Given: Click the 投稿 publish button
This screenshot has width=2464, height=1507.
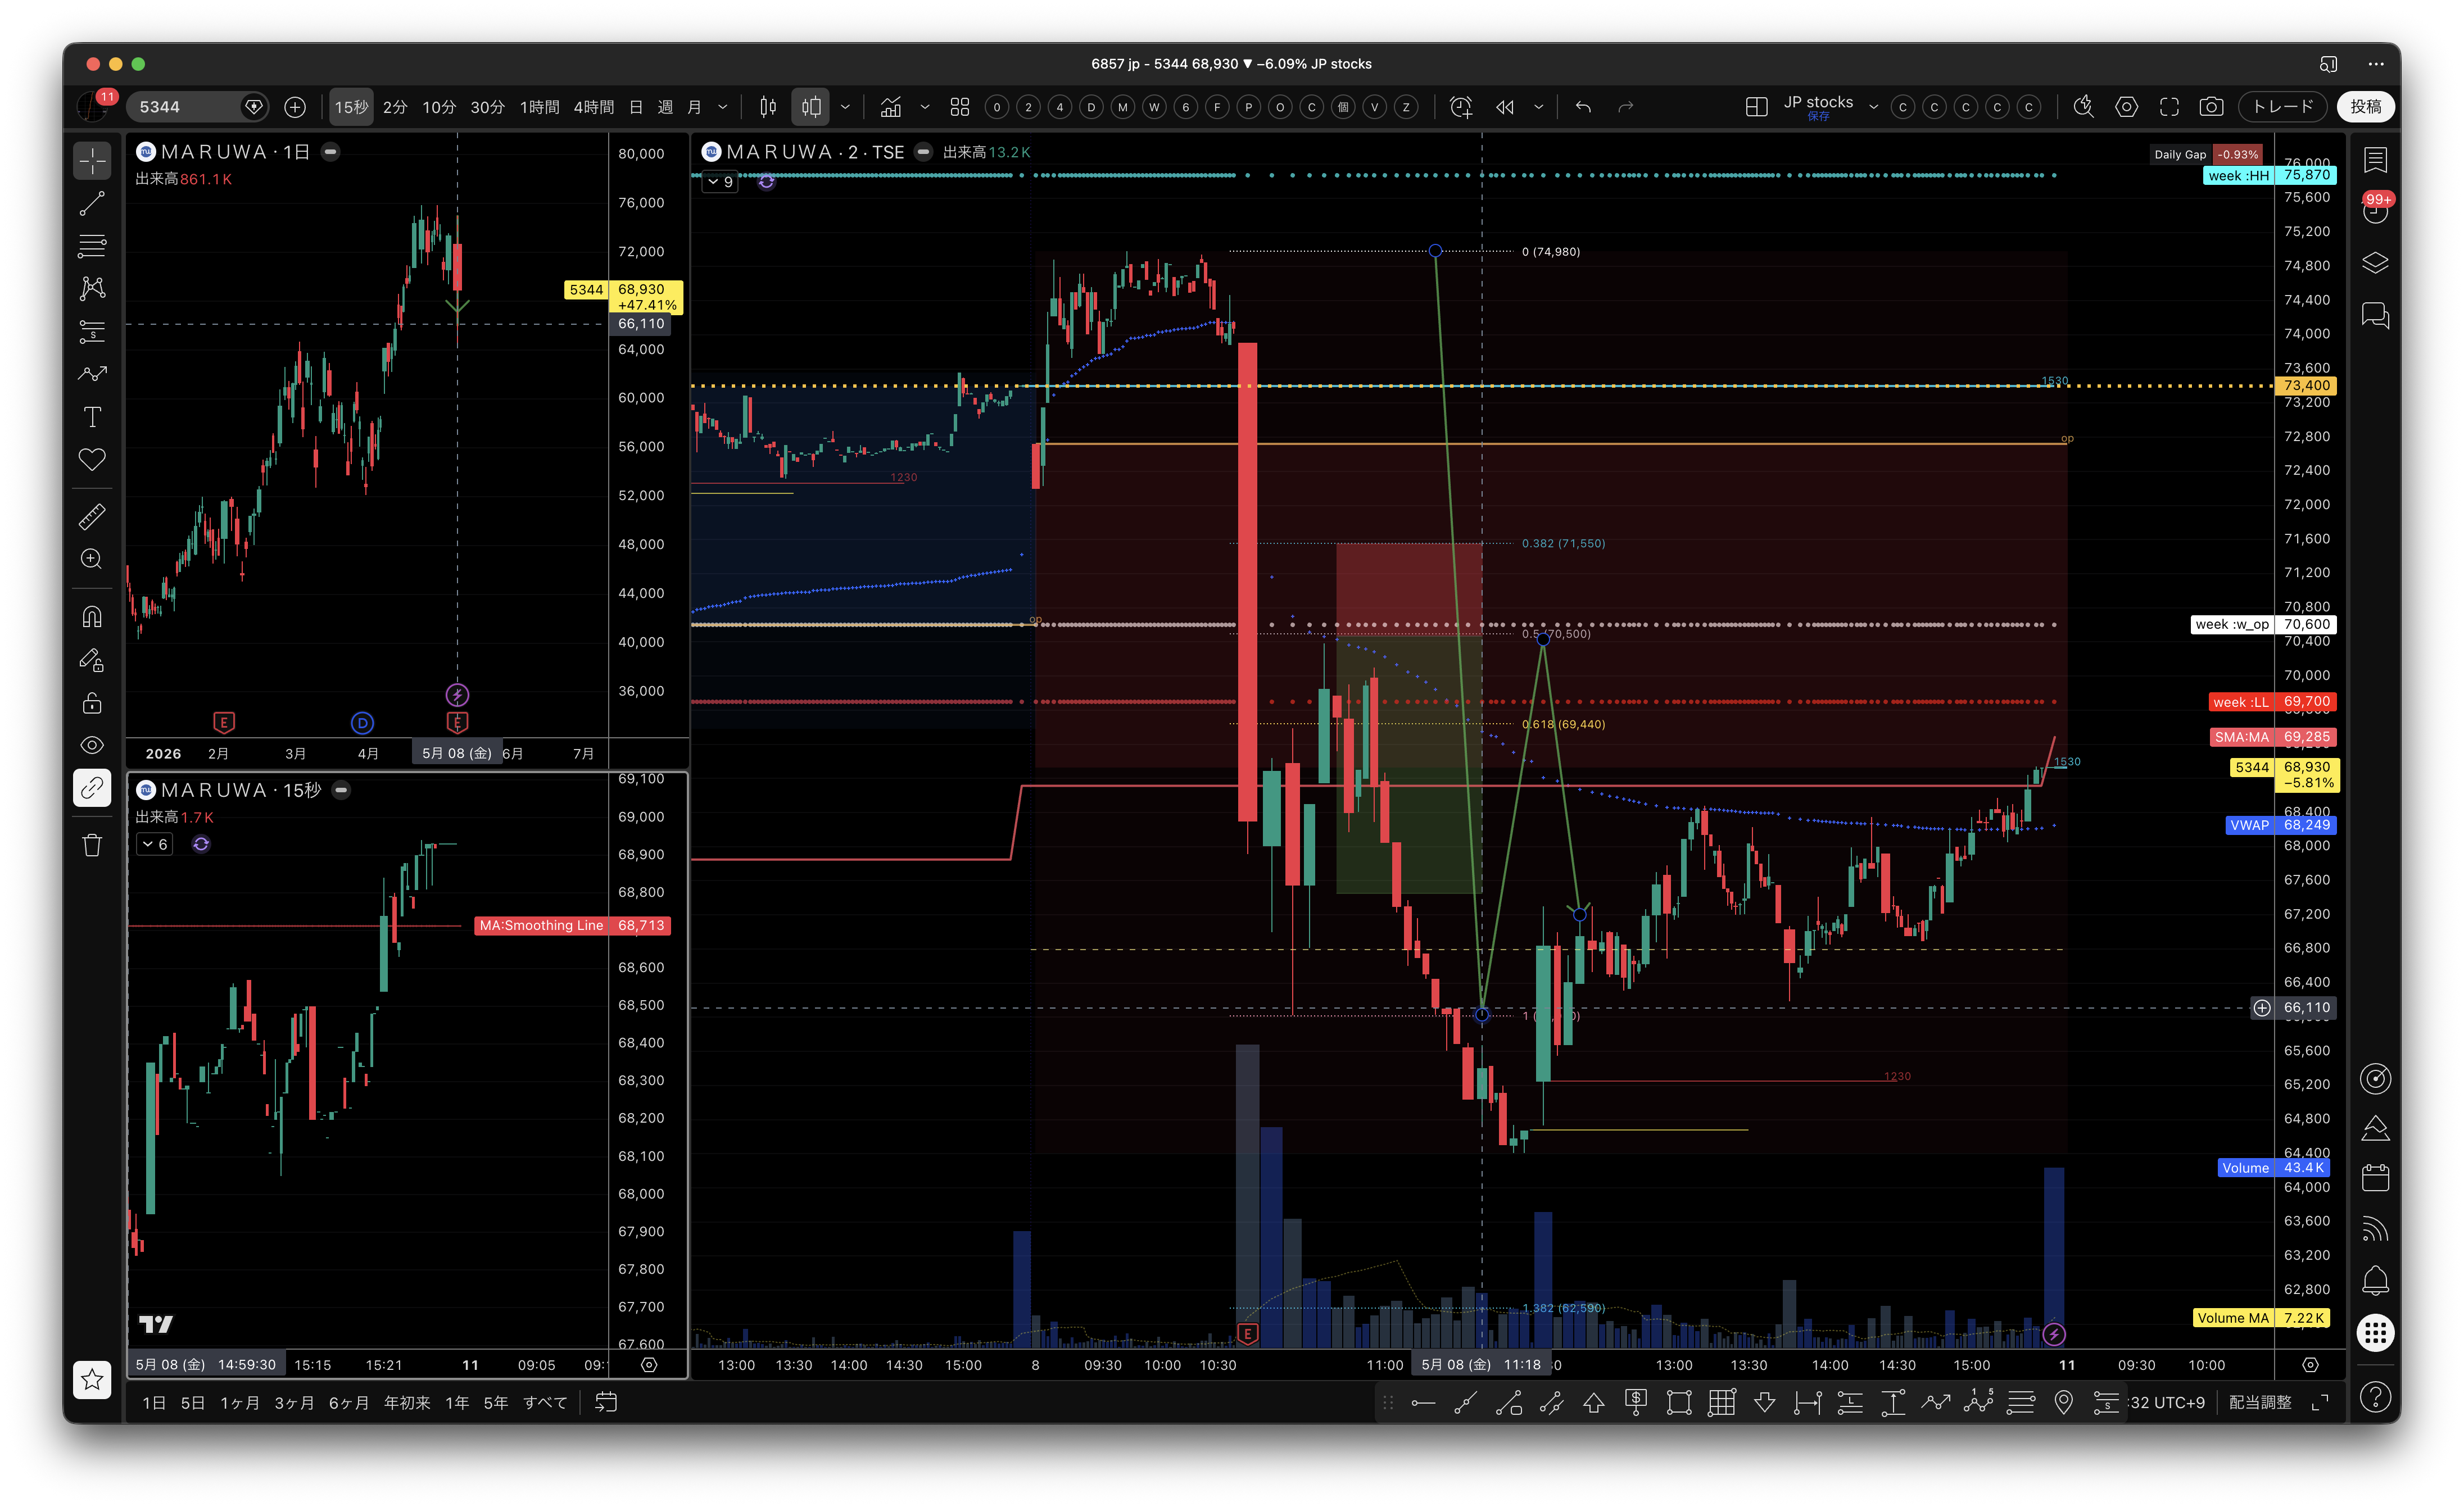Looking at the screenshot, I should pos(2365,107).
